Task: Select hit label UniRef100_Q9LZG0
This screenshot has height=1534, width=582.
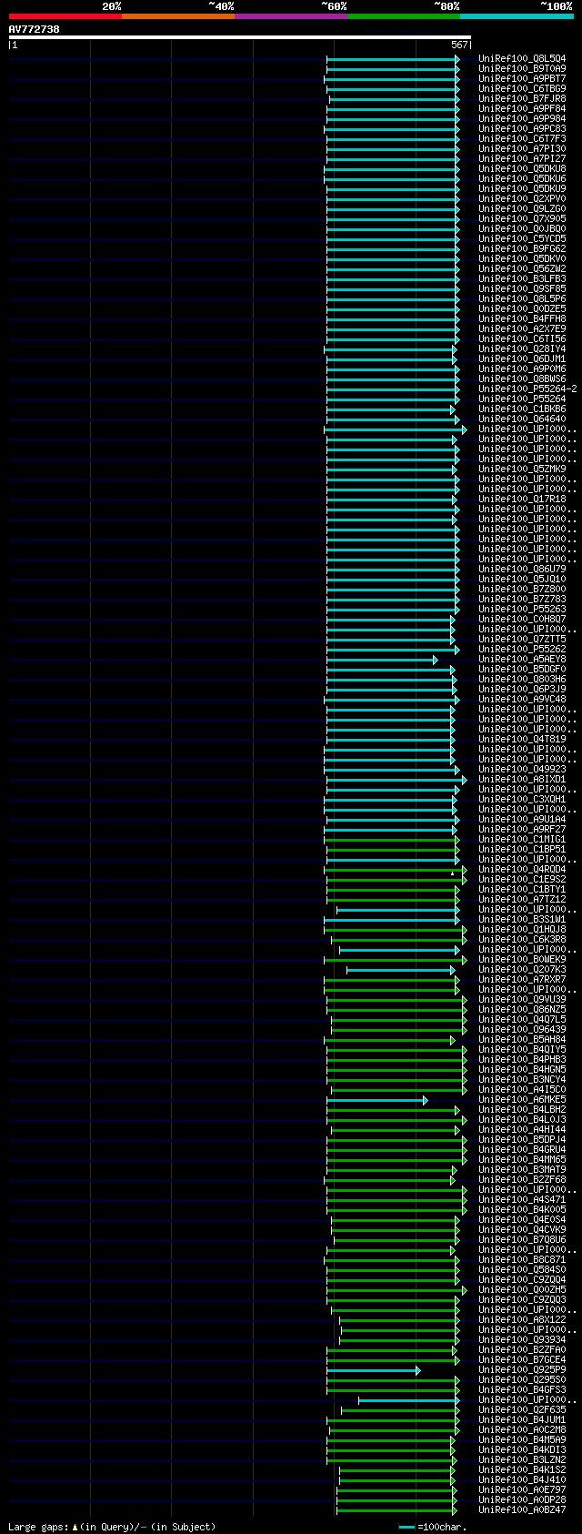Action: coord(522,208)
